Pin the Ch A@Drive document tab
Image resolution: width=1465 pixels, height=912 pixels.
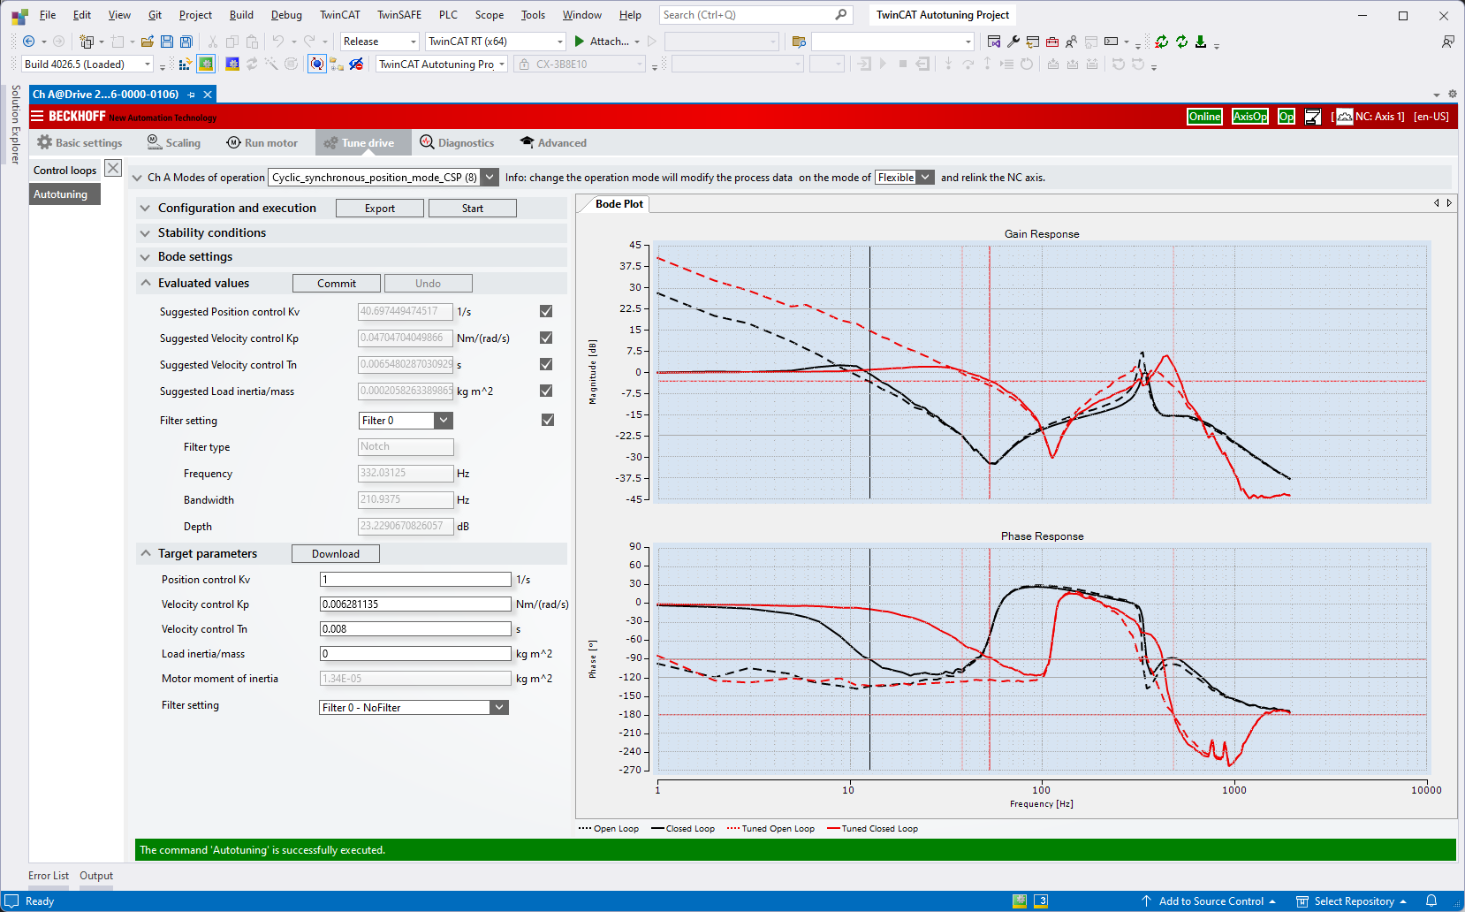point(191,95)
